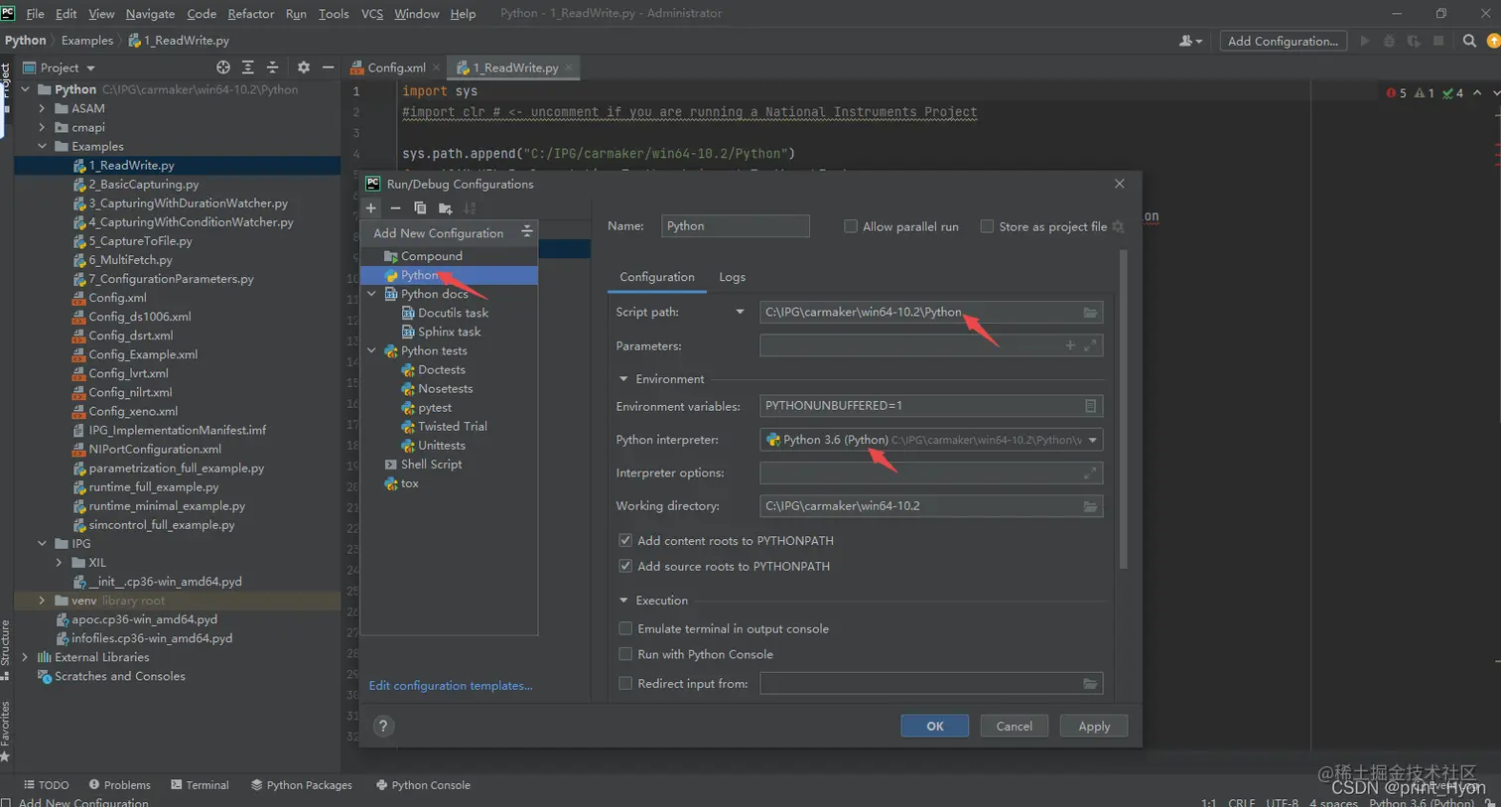Toggle Add content roots to PYTHONPATH

point(625,541)
